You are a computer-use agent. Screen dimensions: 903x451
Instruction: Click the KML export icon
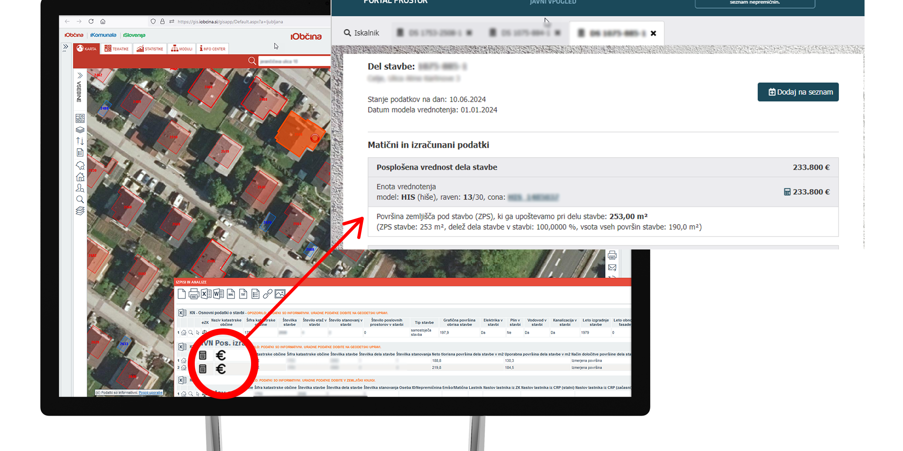point(231,294)
